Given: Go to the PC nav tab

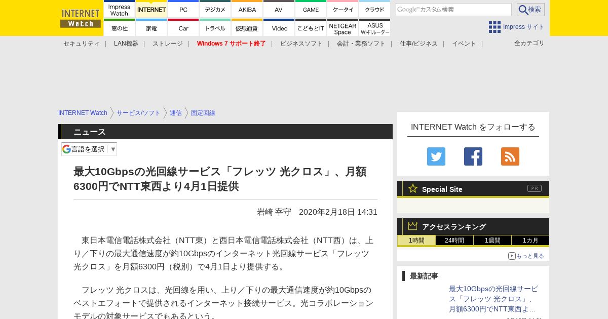Looking at the screenshot, I should coord(183,9).
